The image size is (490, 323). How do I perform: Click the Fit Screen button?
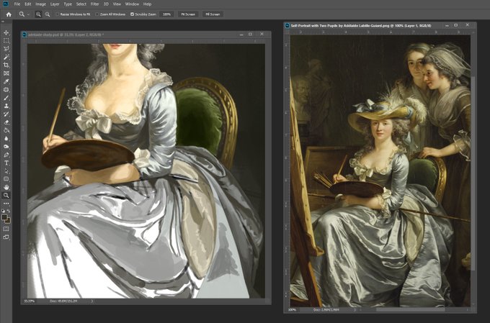pyautogui.click(x=188, y=14)
